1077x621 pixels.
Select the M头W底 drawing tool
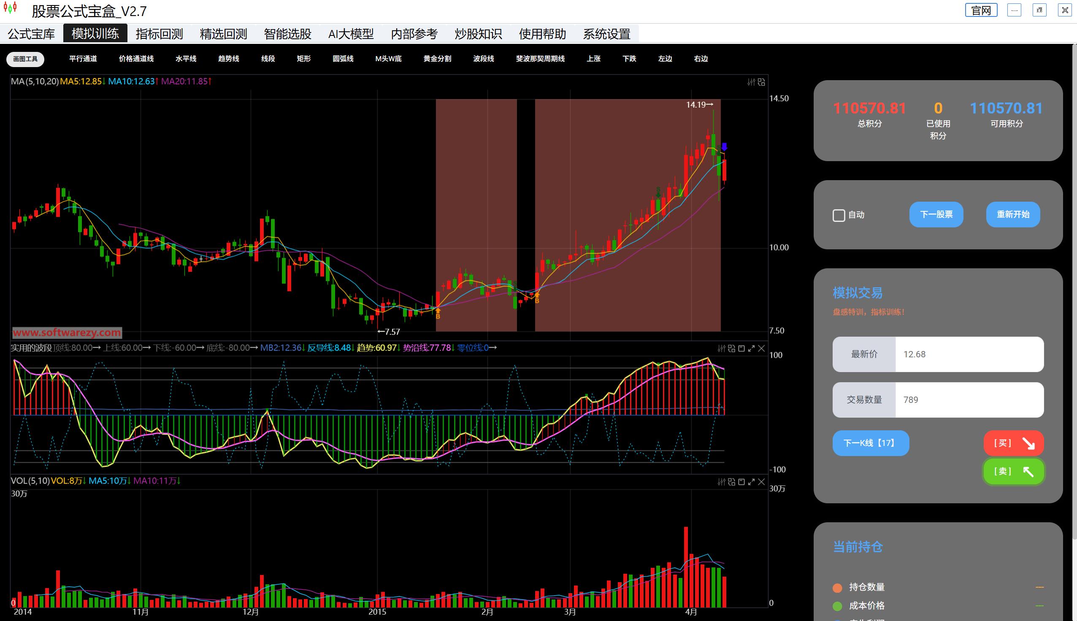[x=389, y=59]
